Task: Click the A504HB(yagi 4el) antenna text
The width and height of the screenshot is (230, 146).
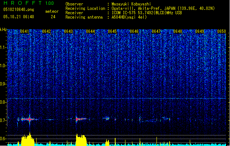Action: click(129, 17)
